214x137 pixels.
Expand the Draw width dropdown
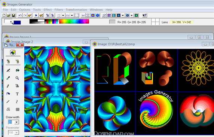pos(17,122)
